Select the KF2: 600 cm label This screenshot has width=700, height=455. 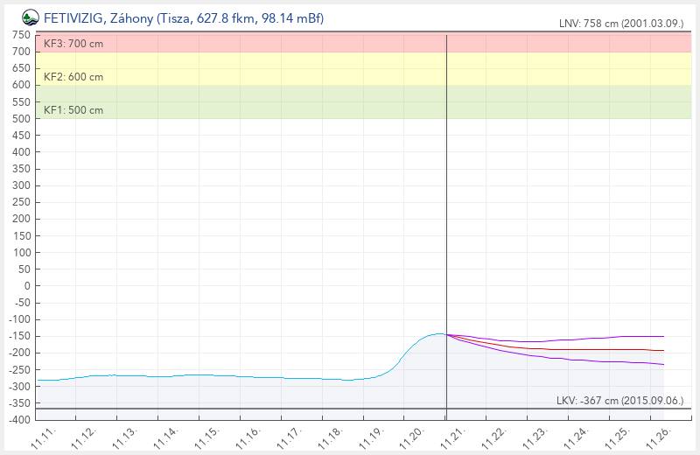73,77
